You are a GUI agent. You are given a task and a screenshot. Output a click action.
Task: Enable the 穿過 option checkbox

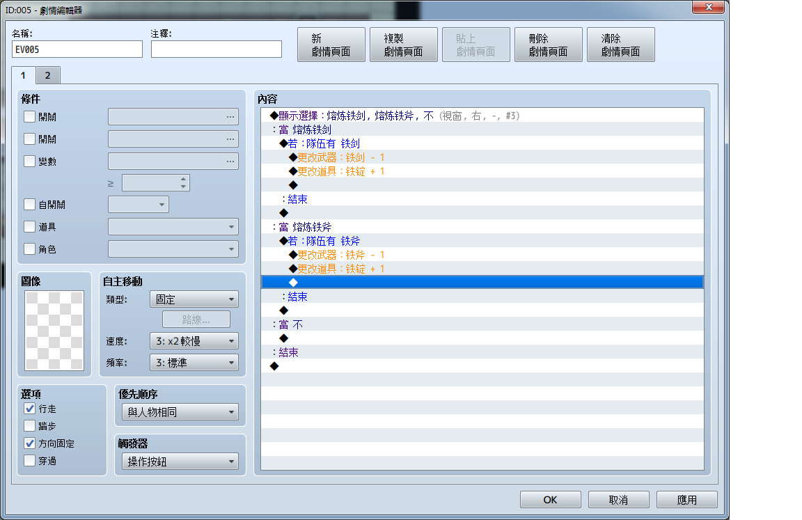[30, 461]
